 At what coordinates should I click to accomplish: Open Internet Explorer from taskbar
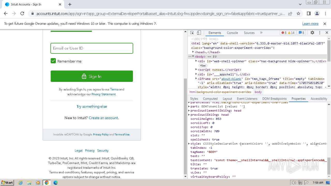point(20,183)
